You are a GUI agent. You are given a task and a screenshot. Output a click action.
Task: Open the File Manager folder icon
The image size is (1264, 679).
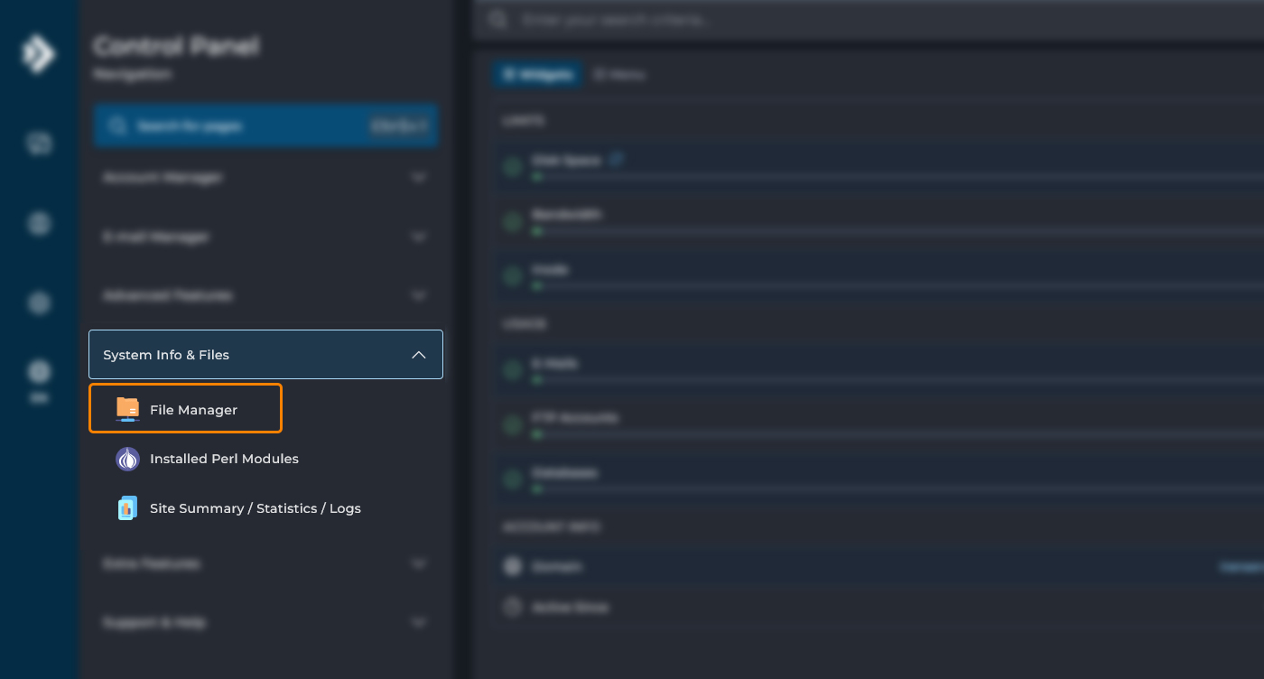tap(126, 408)
